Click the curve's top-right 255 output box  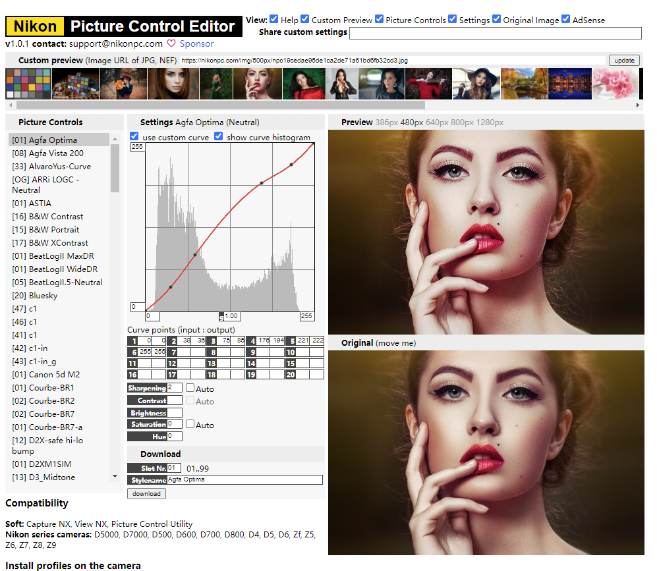tap(138, 147)
